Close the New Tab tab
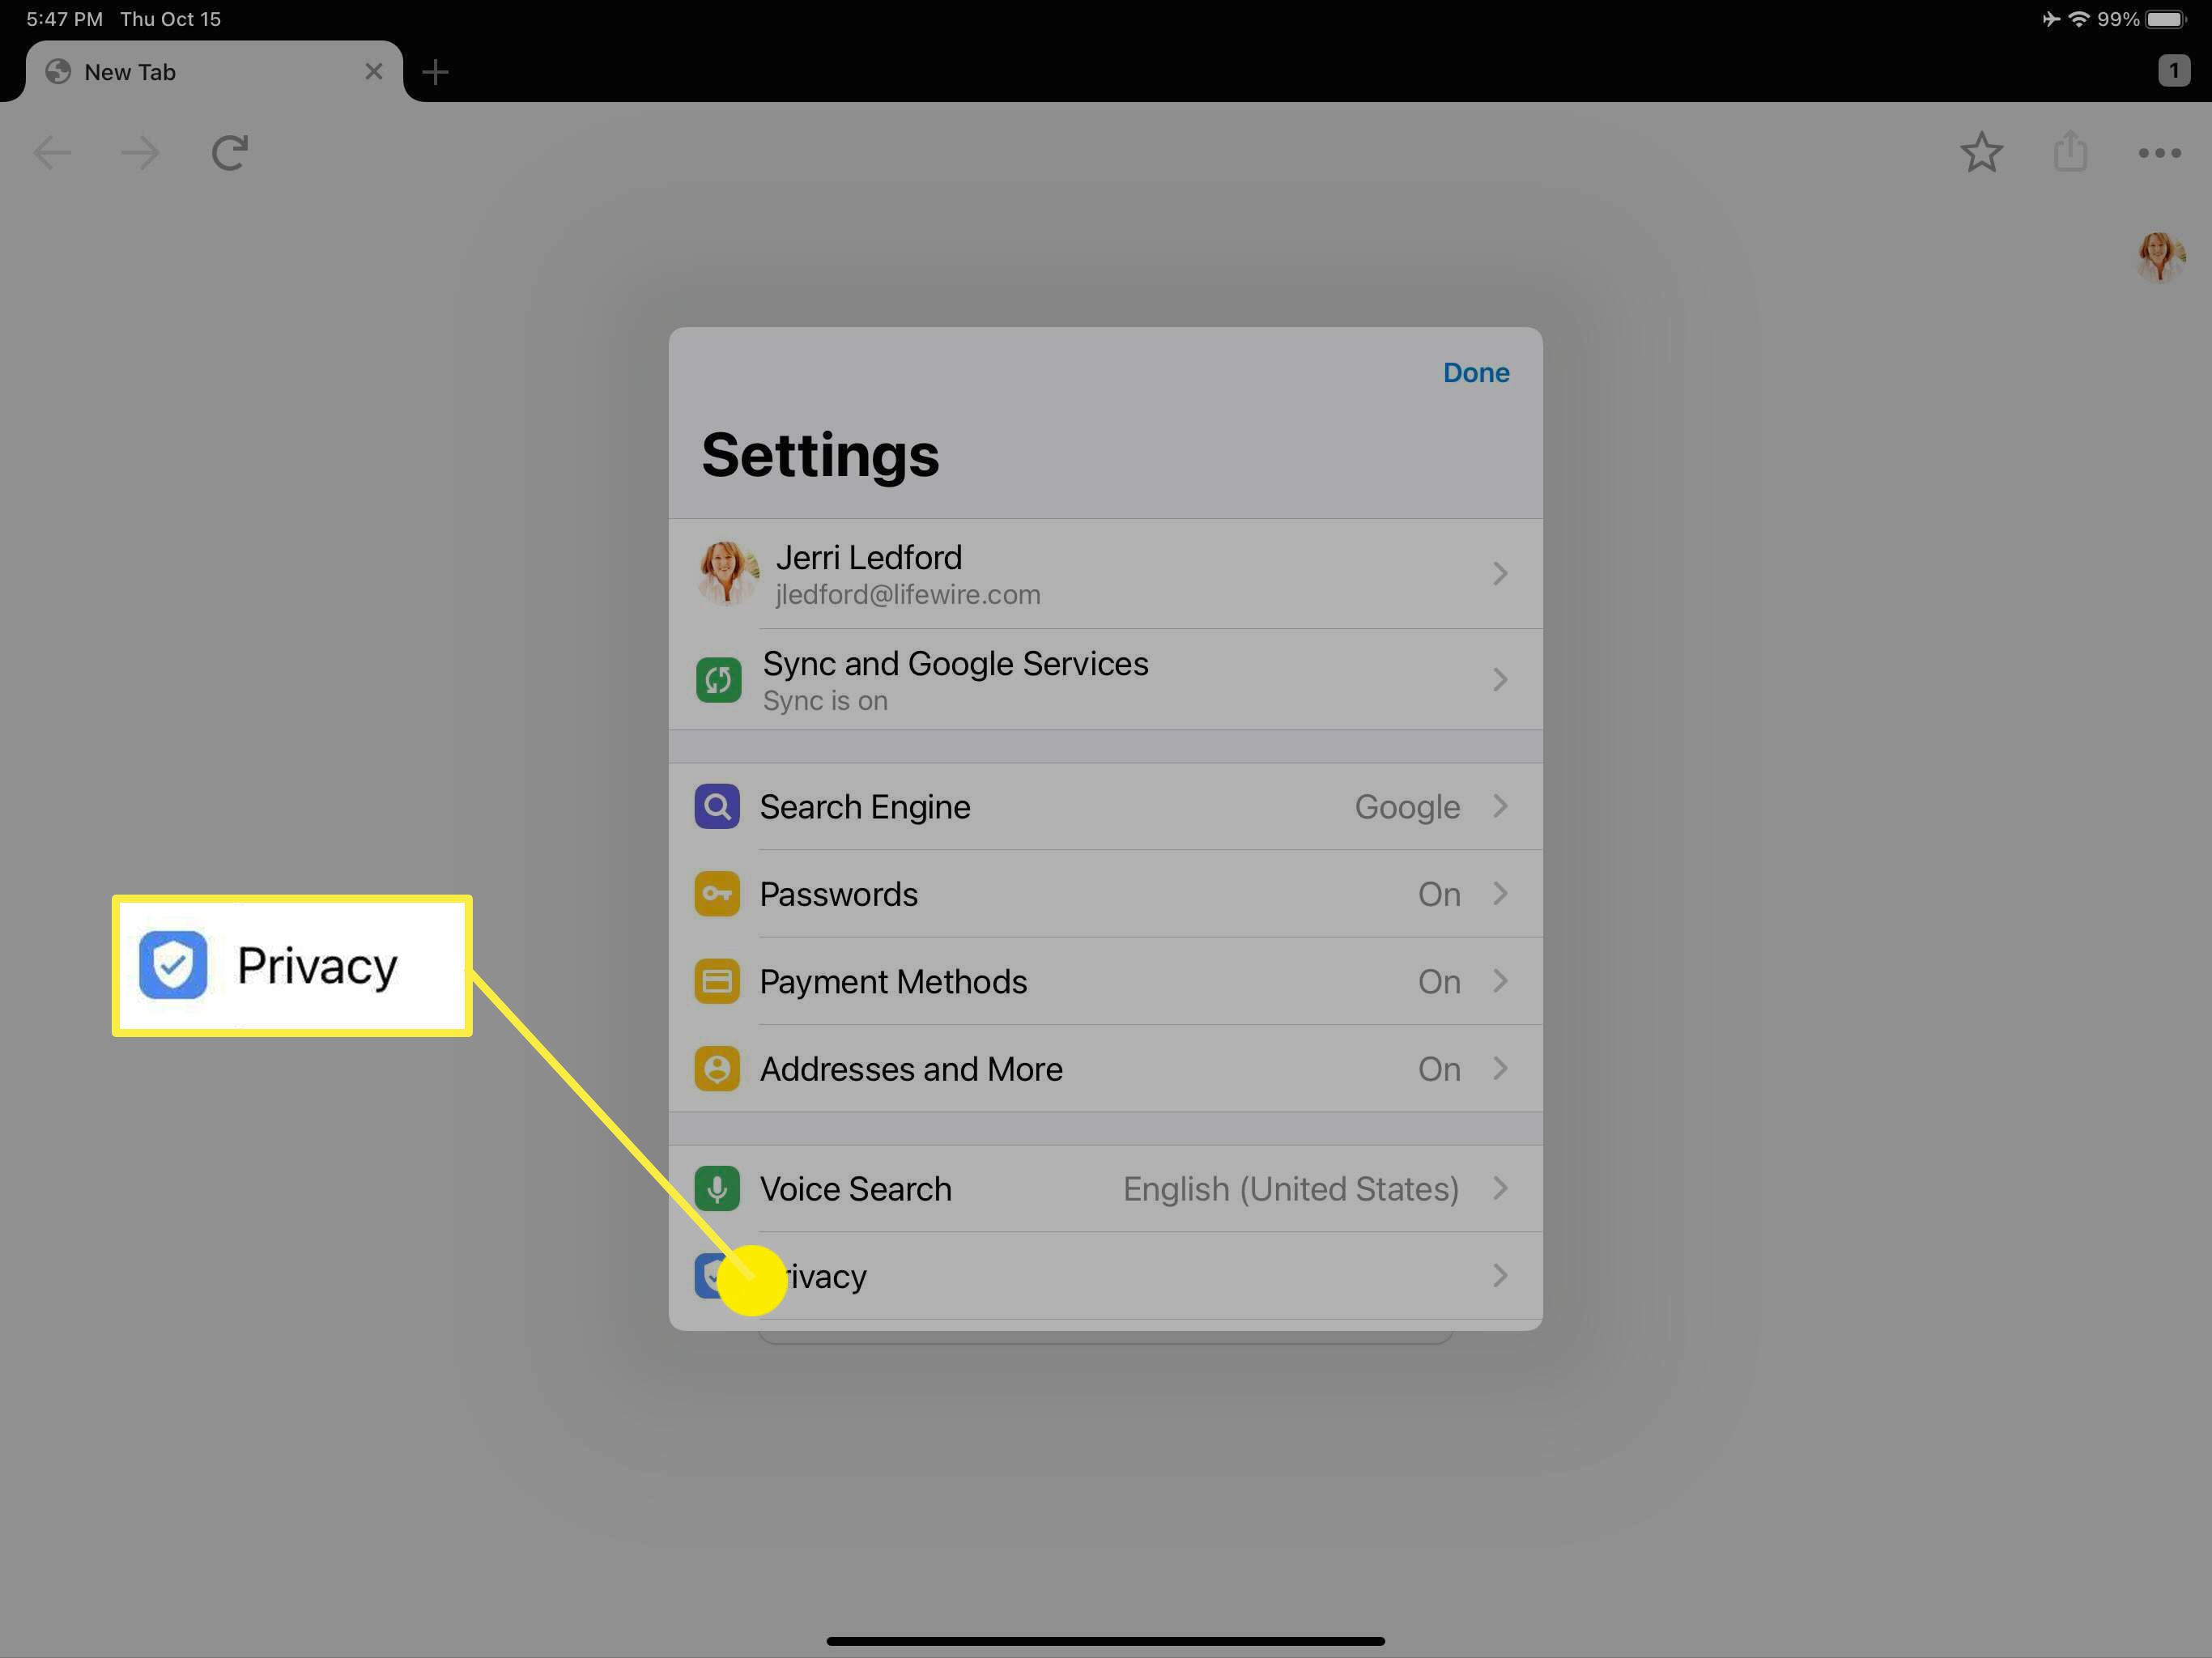 [x=374, y=72]
